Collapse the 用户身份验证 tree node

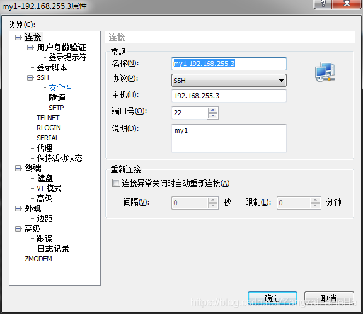tap(30, 47)
